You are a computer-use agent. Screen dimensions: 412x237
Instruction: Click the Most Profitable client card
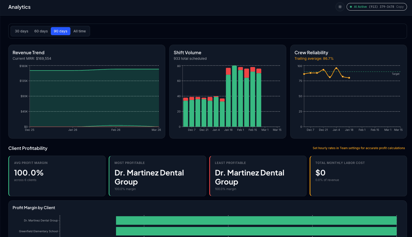pos(157,176)
